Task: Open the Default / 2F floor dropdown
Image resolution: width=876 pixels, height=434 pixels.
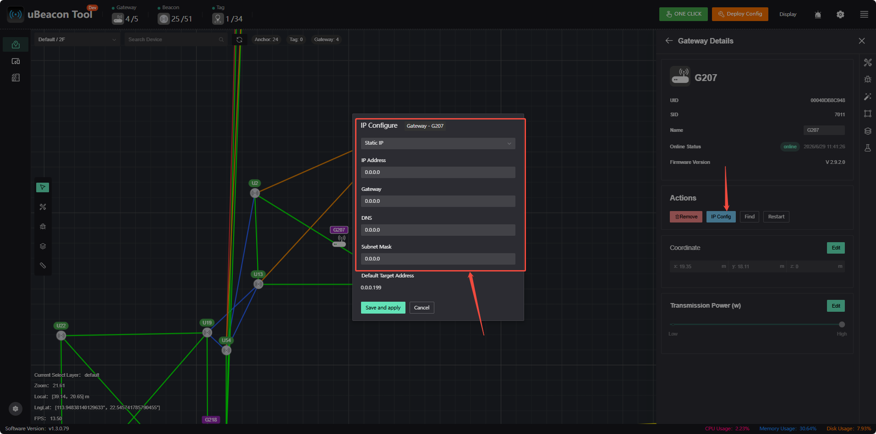Action: click(x=77, y=39)
